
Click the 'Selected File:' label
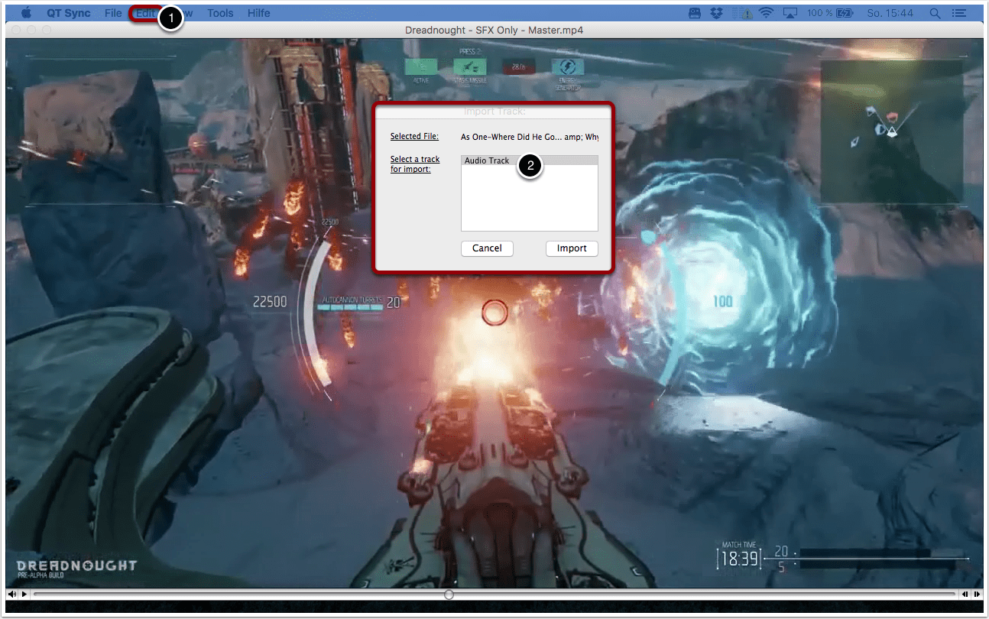click(x=414, y=137)
